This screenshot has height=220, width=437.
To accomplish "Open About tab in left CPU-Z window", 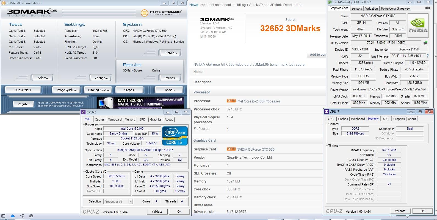I will pos(169,119).
